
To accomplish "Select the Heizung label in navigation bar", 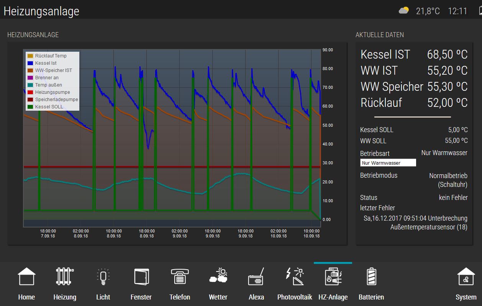I will [x=65, y=297].
